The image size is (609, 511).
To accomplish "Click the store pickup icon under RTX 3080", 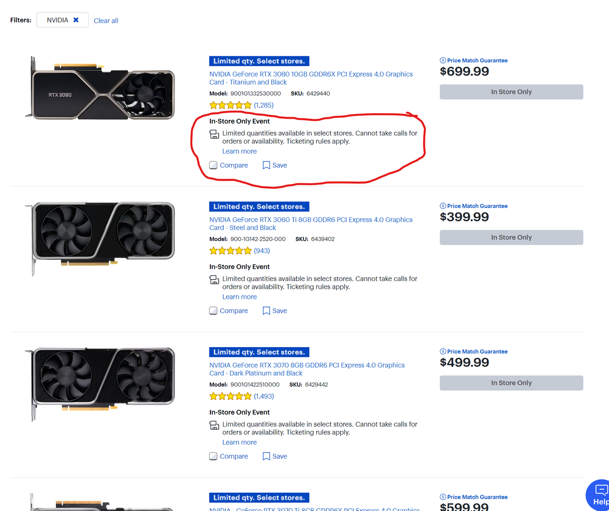I will pos(214,133).
